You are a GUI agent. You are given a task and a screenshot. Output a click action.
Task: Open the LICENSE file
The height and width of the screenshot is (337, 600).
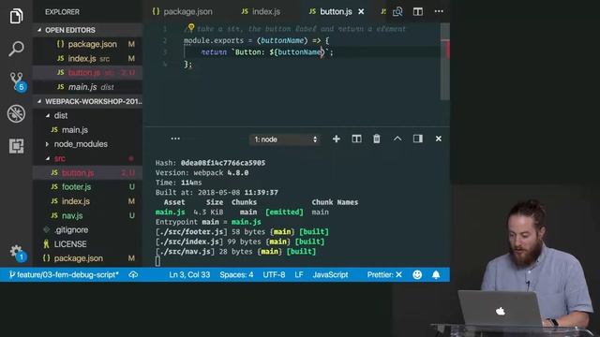(x=87, y=243)
